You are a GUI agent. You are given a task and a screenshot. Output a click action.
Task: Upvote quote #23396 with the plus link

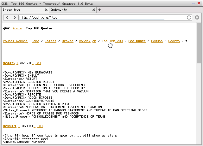17,63
